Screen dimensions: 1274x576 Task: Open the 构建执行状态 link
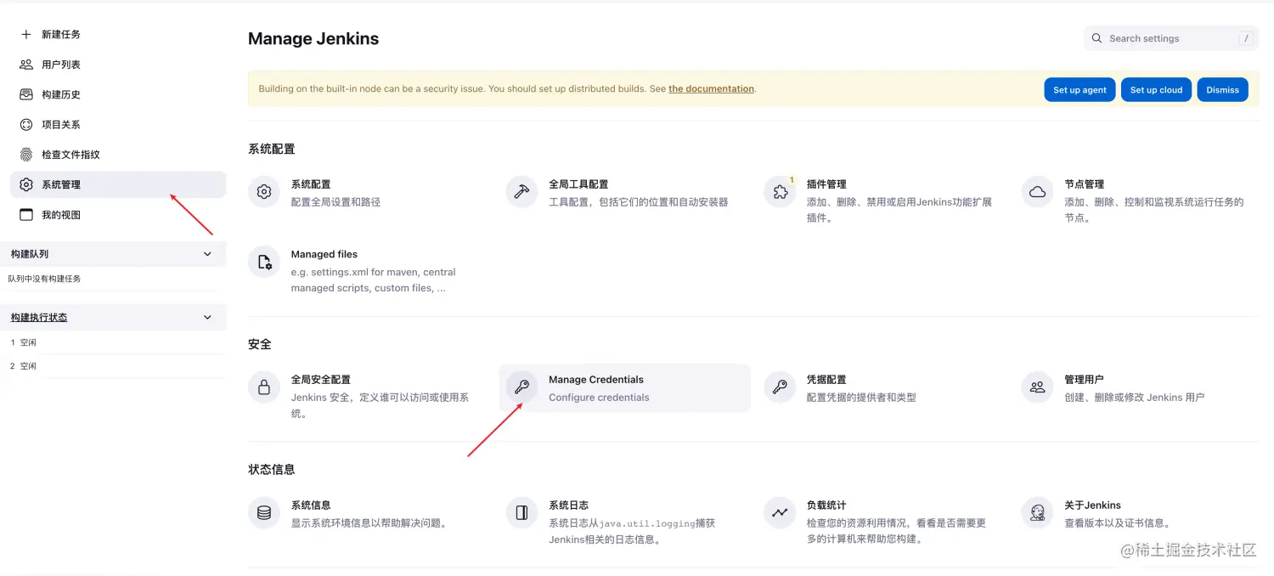39,317
